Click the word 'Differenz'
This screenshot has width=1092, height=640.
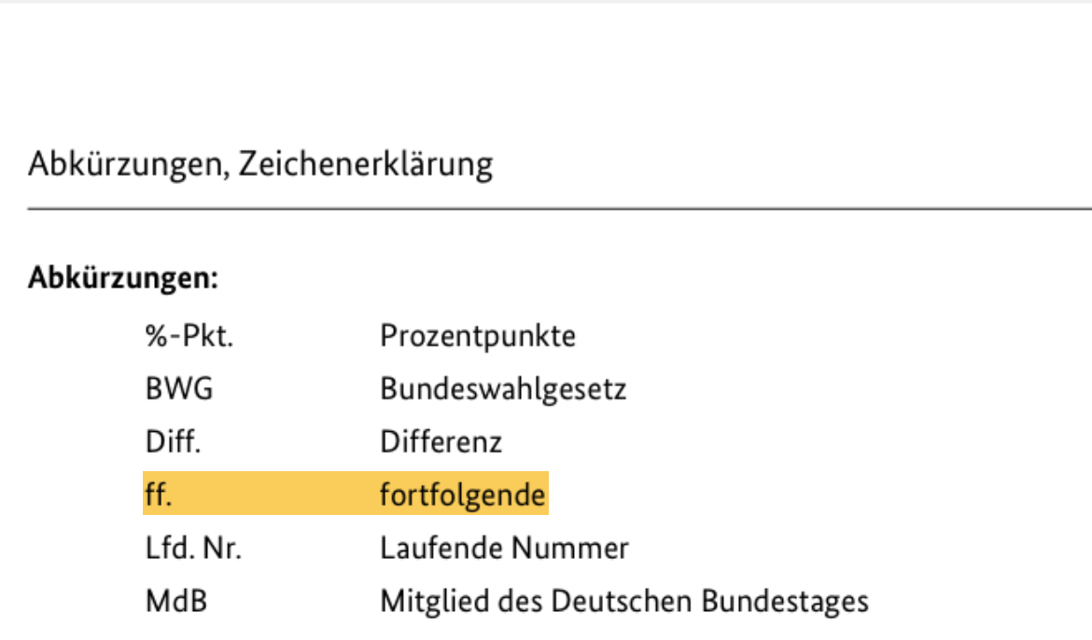point(441,440)
